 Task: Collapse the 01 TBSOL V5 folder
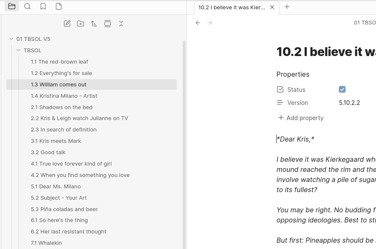pos(11,39)
